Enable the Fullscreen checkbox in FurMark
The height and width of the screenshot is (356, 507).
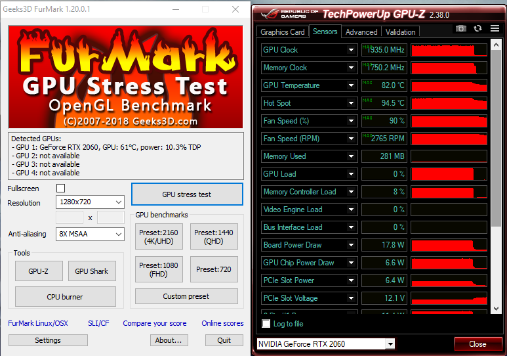coord(60,189)
